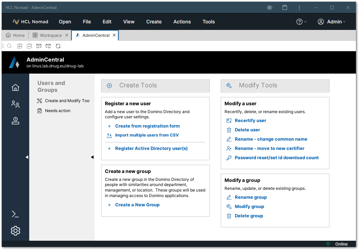Click the clipboard icon in title bar
The height and width of the screenshot is (250, 359).
(x=284, y=8)
